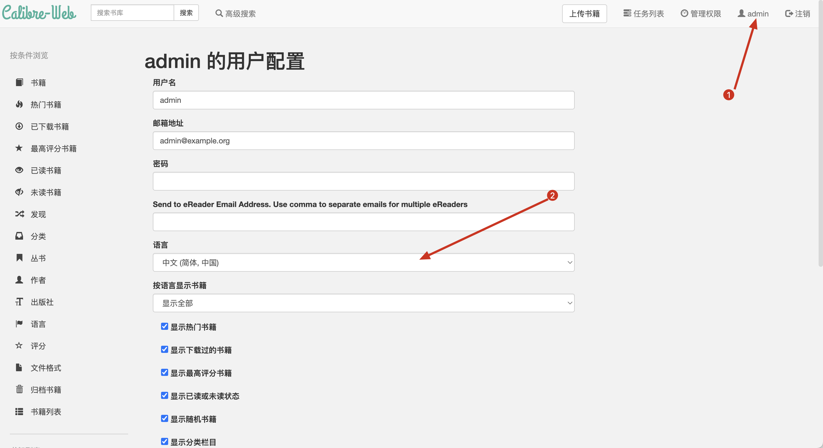Uncheck 显示热门书籍 checkbox
This screenshot has width=823, height=448.
[165, 326]
